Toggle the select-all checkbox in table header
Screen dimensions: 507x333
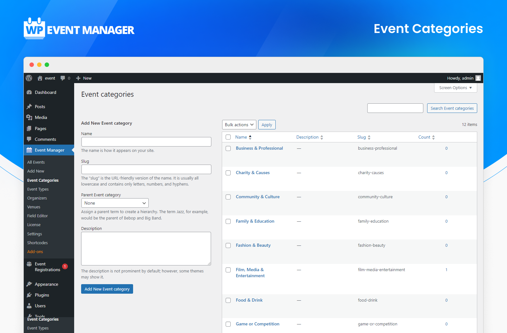[x=228, y=137]
